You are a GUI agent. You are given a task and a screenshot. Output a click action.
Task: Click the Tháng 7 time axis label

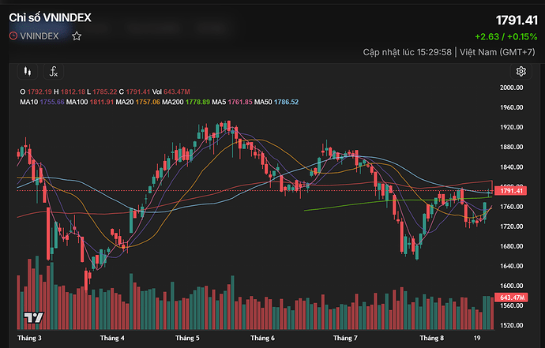point(345,338)
